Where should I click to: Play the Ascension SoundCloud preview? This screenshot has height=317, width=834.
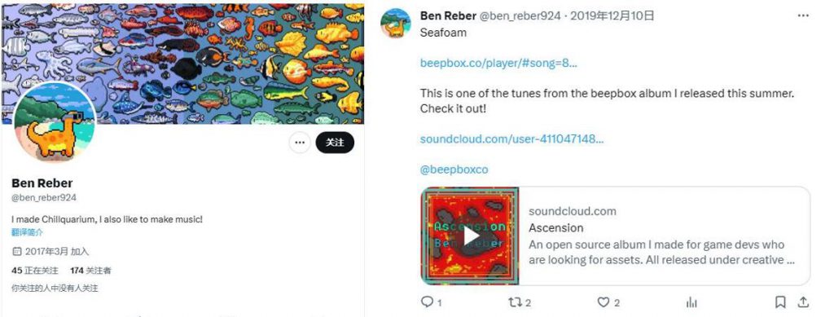click(x=470, y=236)
